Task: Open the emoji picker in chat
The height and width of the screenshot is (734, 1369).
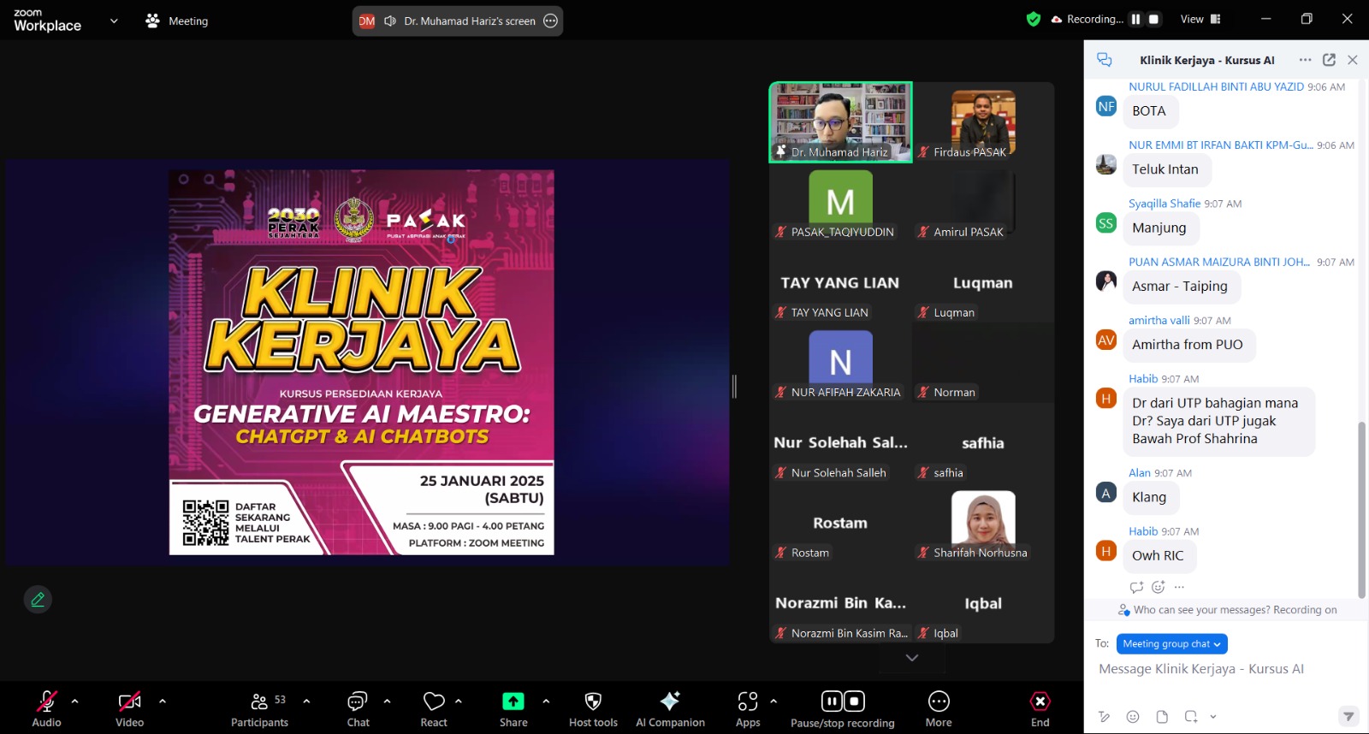Action: (1133, 717)
